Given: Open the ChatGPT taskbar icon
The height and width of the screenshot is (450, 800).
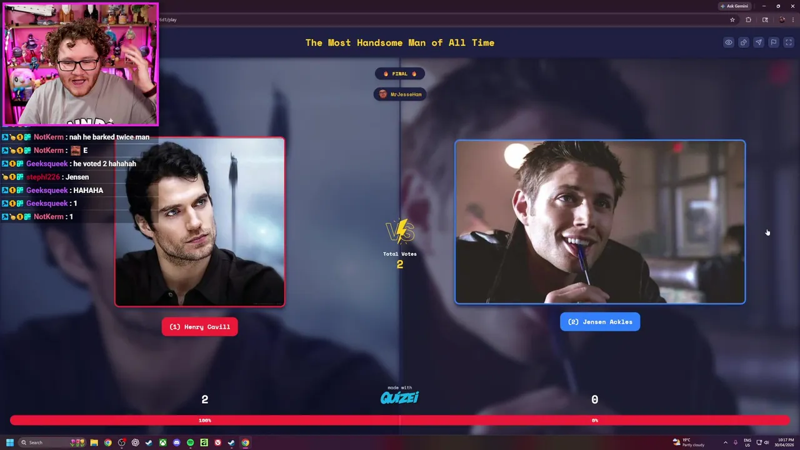Looking at the screenshot, I should coord(136,442).
